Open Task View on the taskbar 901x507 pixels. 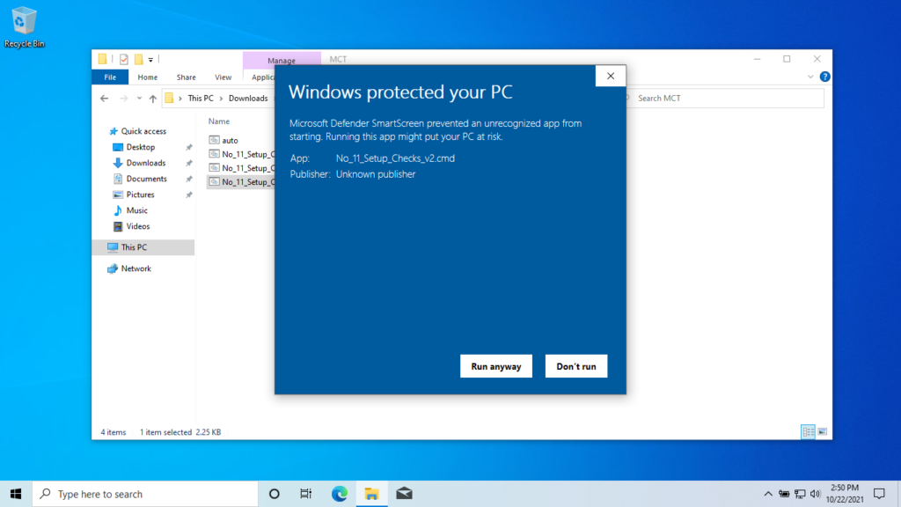coord(305,493)
